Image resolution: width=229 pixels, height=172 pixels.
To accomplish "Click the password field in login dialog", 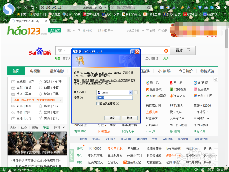I will pyautogui.click(x=114, y=98).
